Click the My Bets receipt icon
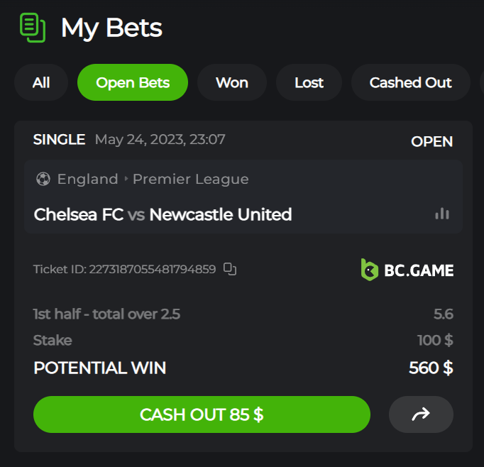The image size is (484, 467). [x=32, y=28]
